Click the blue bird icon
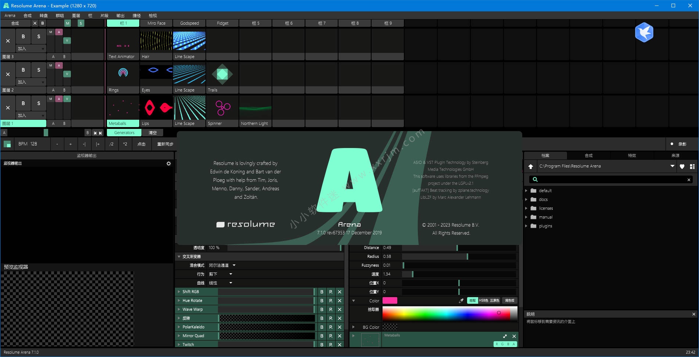699x357 pixels. (644, 32)
